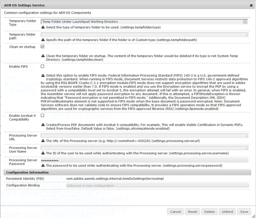Image resolution: width=256 pixels, height=218 pixels.
Task: Save the configuration settings
Action: [x=244, y=212]
